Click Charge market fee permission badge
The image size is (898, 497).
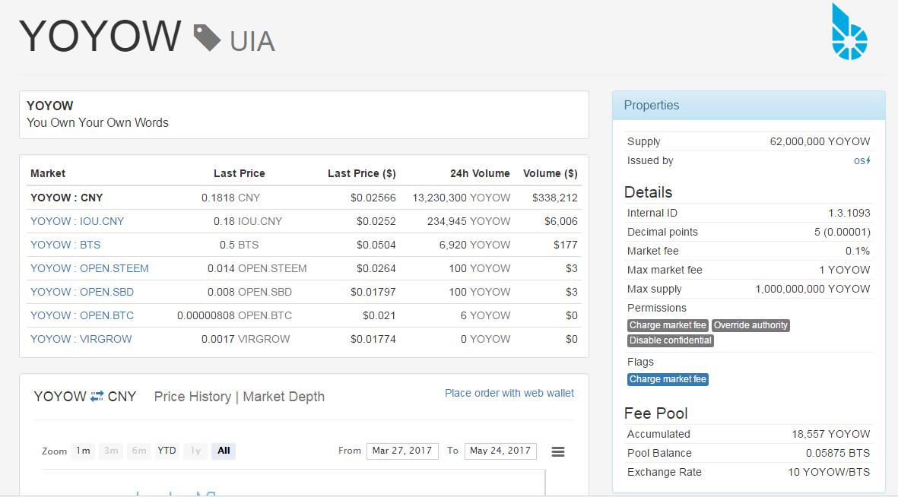point(668,325)
